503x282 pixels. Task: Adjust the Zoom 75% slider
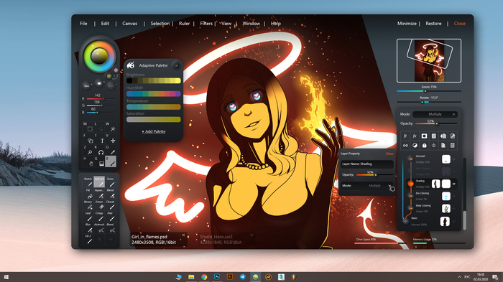(x=429, y=91)
